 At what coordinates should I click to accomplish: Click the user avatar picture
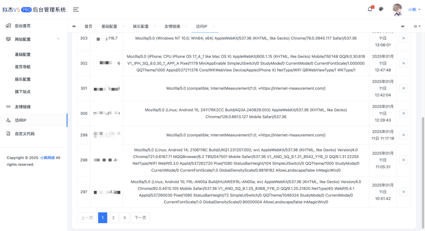click(x=397, y=10)
